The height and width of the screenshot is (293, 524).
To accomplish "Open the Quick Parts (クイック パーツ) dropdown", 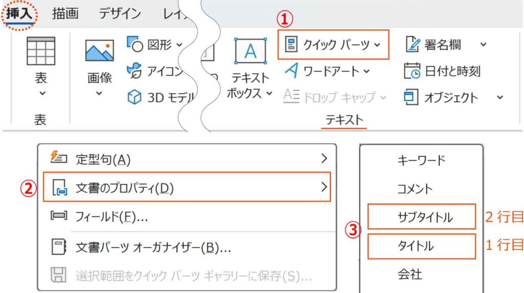I will pyautogui.click(x=334, y=45).
